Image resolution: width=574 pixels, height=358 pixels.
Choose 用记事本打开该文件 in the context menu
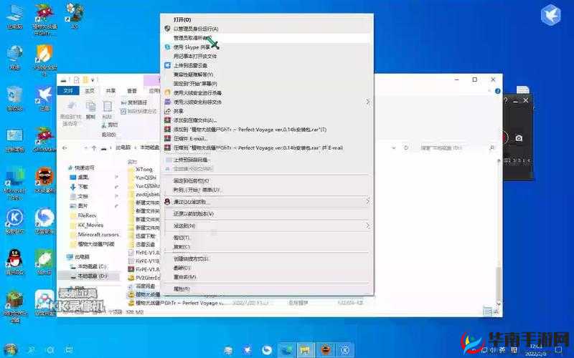(x=194, y=56)
